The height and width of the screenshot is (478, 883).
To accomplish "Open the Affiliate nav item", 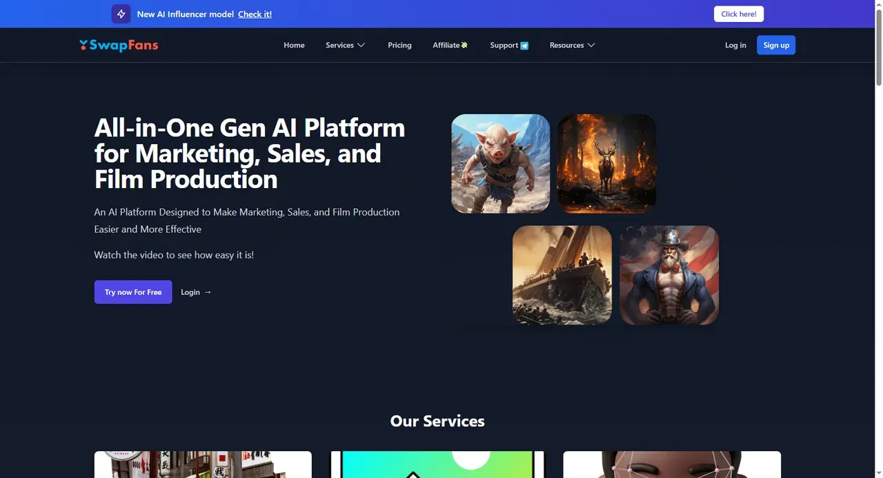I will click(450, 45).
